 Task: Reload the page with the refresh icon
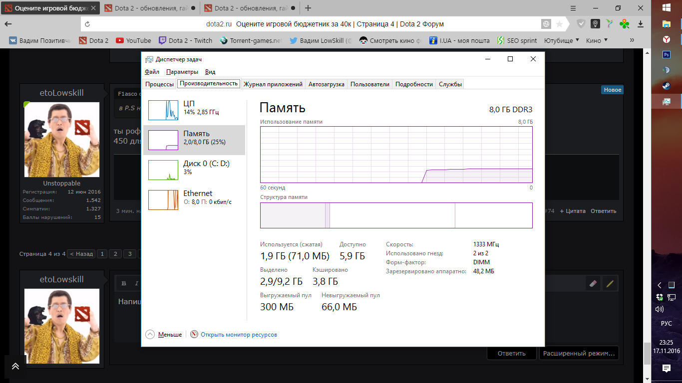[88, 24]
